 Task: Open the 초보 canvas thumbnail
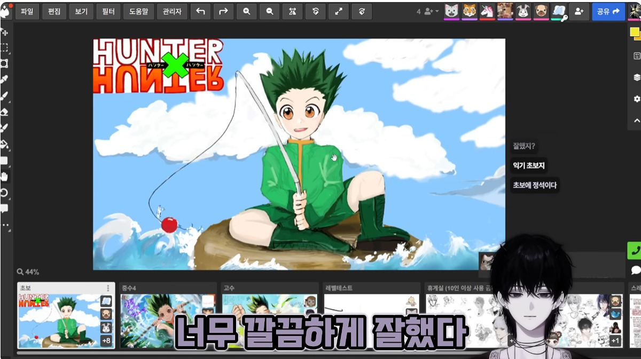point(66,315)
